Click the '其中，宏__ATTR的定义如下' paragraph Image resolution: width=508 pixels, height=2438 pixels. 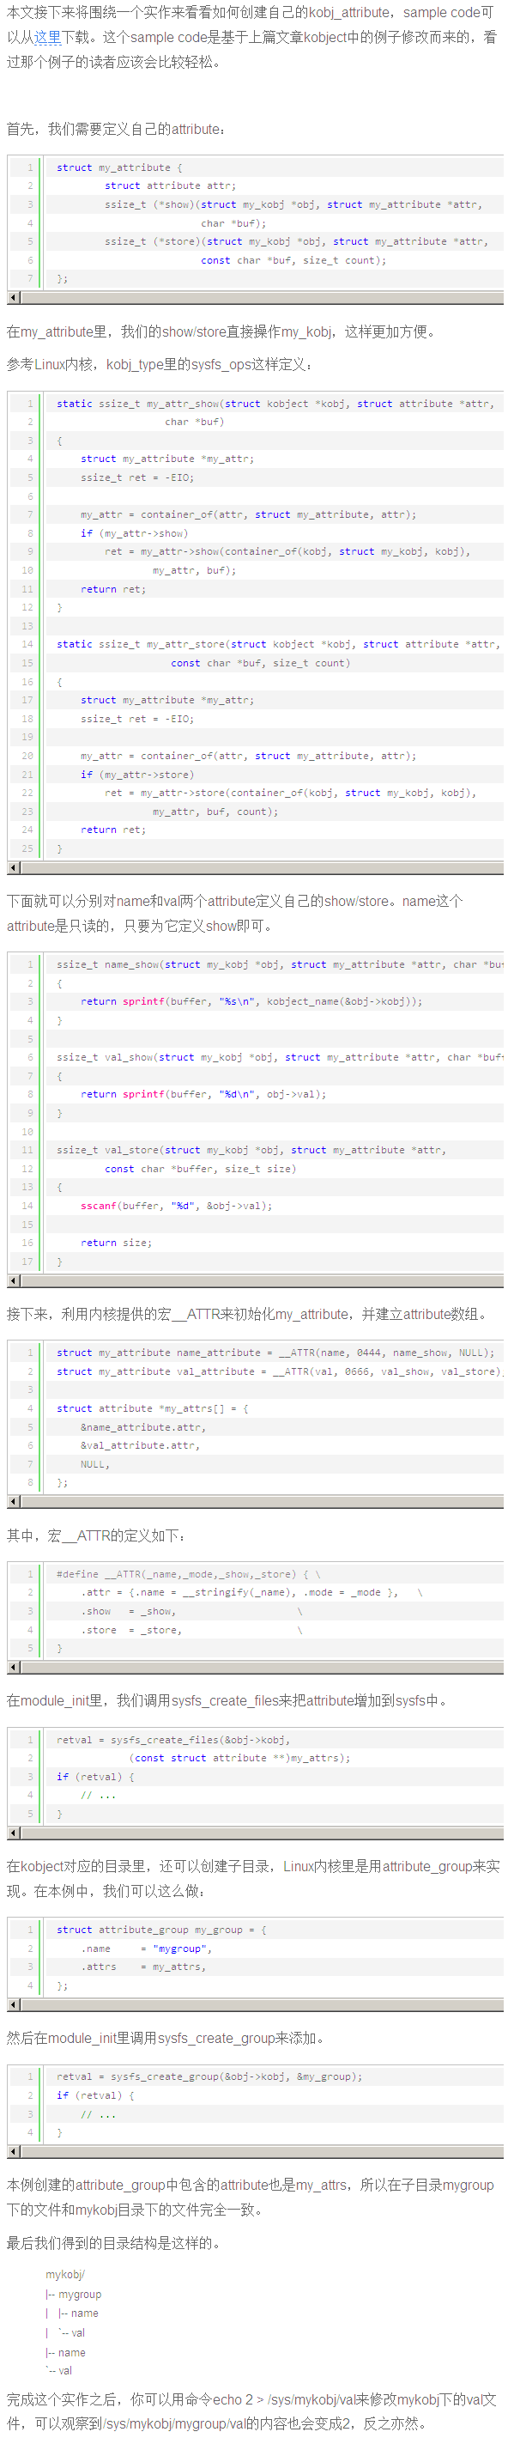tap(96, 1535)
